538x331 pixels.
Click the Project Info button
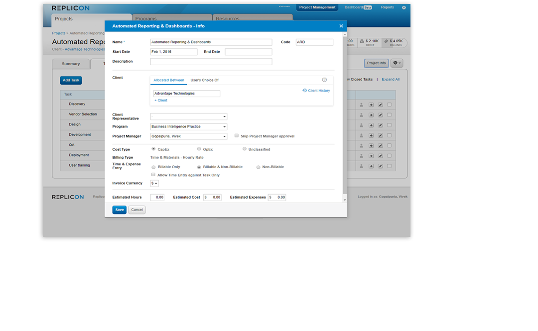click(x=377, y=63)
